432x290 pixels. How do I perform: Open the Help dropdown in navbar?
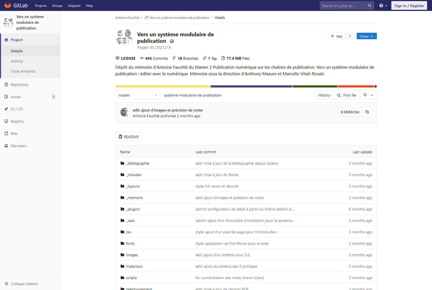383,6
